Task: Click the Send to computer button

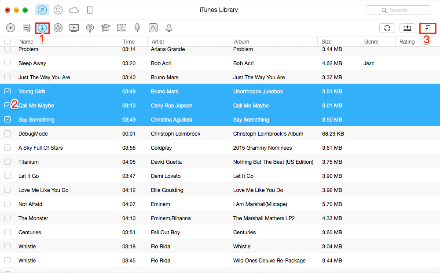Action: [407, 28]
